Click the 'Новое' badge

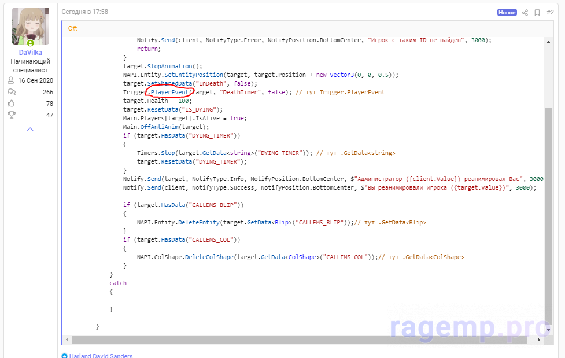pos(507,12)
